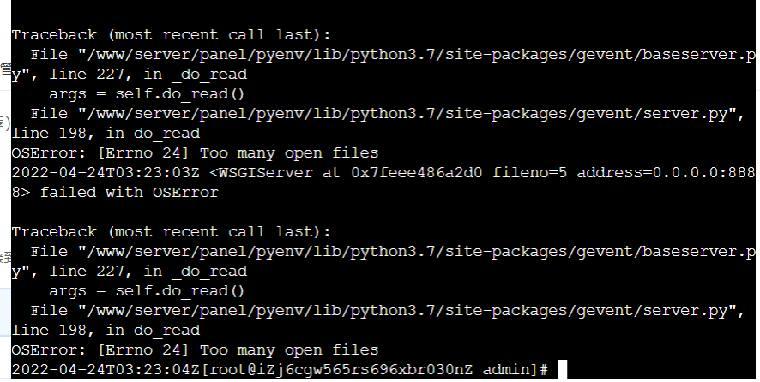Click 'fileno=5' in the WSGIServer line

[529, 173]
